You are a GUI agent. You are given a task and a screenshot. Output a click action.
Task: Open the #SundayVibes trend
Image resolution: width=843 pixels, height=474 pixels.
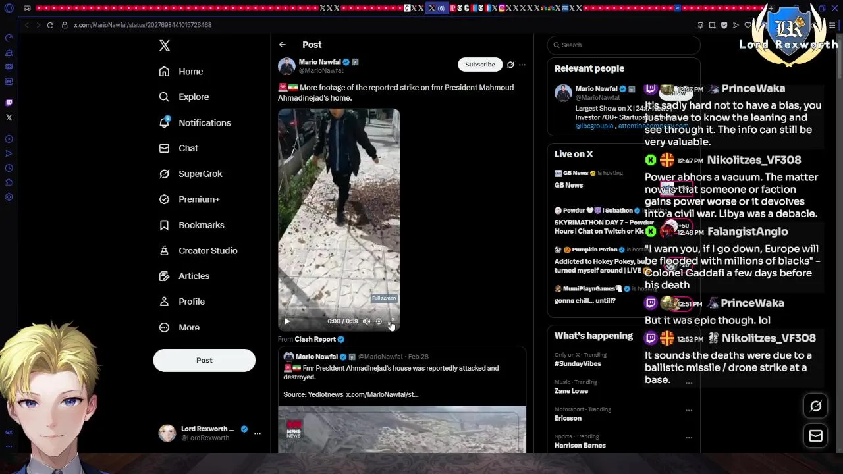[x=578, y=363]
